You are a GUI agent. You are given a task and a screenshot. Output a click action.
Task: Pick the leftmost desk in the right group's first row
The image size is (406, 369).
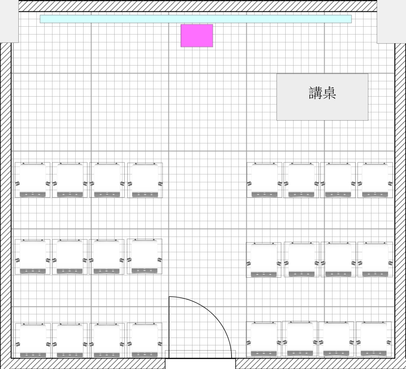tap(264, 180)
